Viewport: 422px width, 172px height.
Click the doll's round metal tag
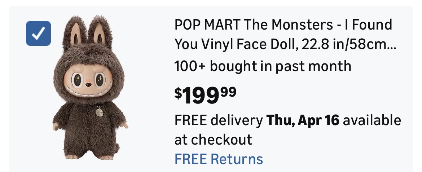pos(98,112)
